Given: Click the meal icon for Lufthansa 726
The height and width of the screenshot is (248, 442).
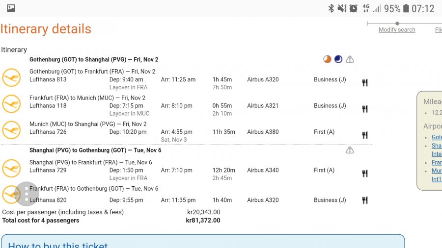Looking at the screenshot, I should 365,135.
